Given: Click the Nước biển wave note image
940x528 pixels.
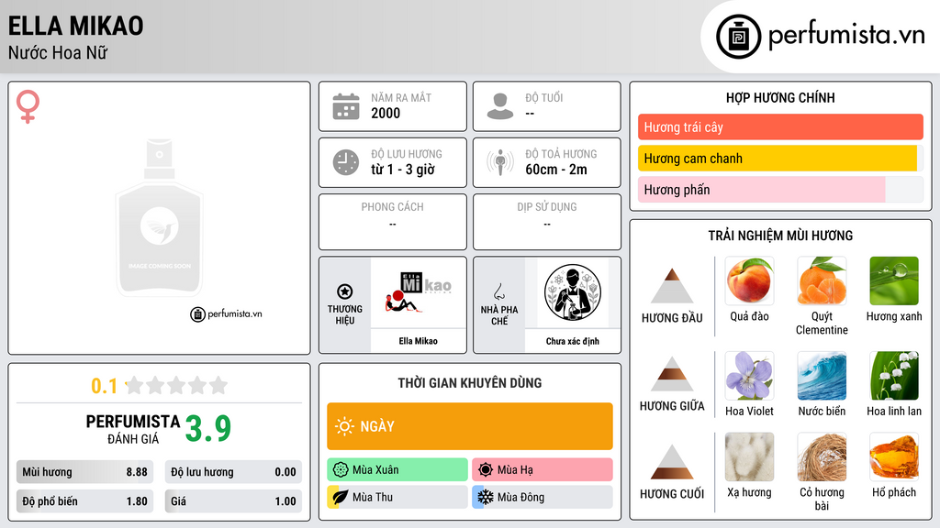Looking at the screenshot, I should pyautogui.click(x=822, y=375).
